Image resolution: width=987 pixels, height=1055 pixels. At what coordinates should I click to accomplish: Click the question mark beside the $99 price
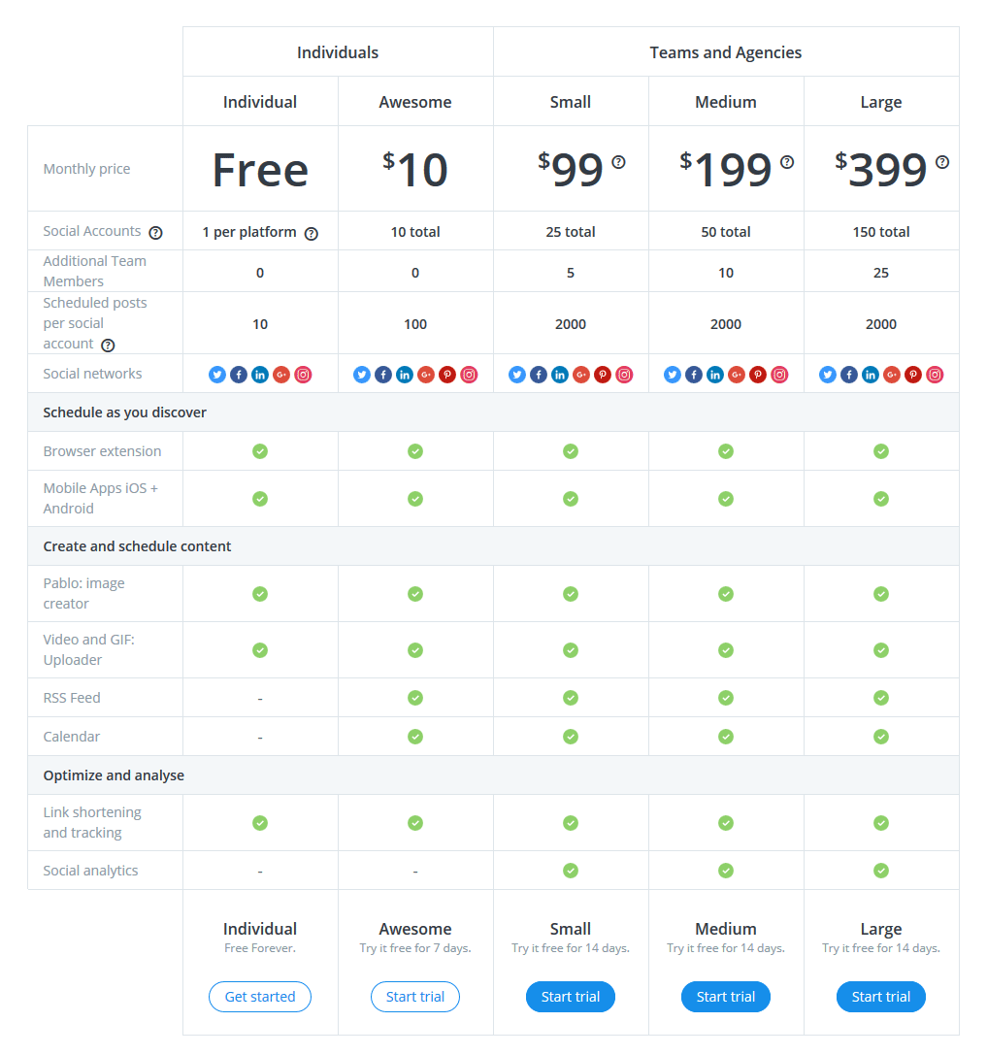pyautogui.click(x=618, y=162)
